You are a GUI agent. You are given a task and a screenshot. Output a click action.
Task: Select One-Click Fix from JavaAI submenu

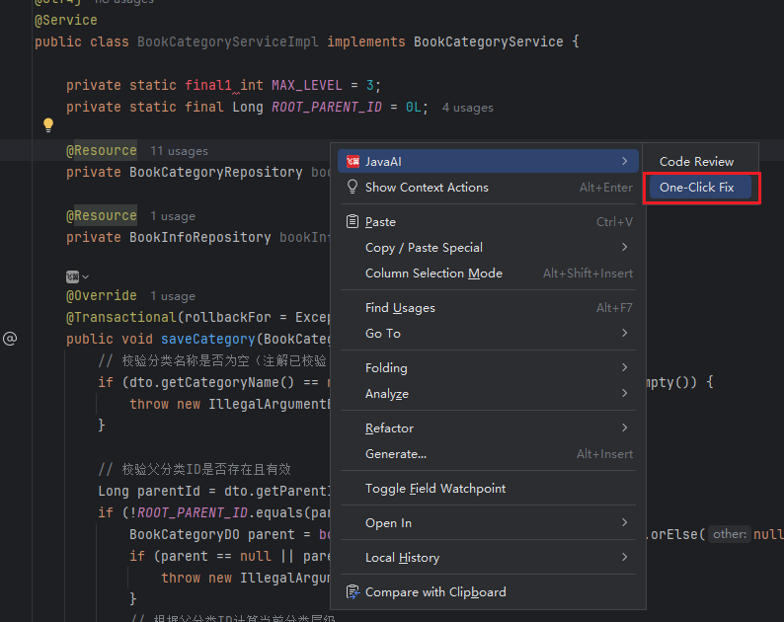(x=697, y=188)
